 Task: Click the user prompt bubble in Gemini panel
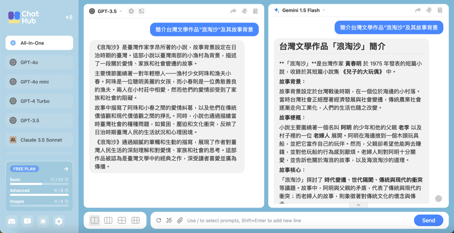389,28
